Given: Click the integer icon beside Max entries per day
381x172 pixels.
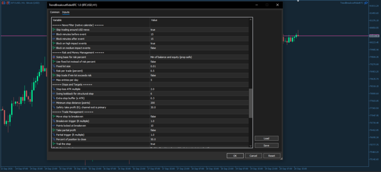Looking at the screenshot, I should coord(54,80).
